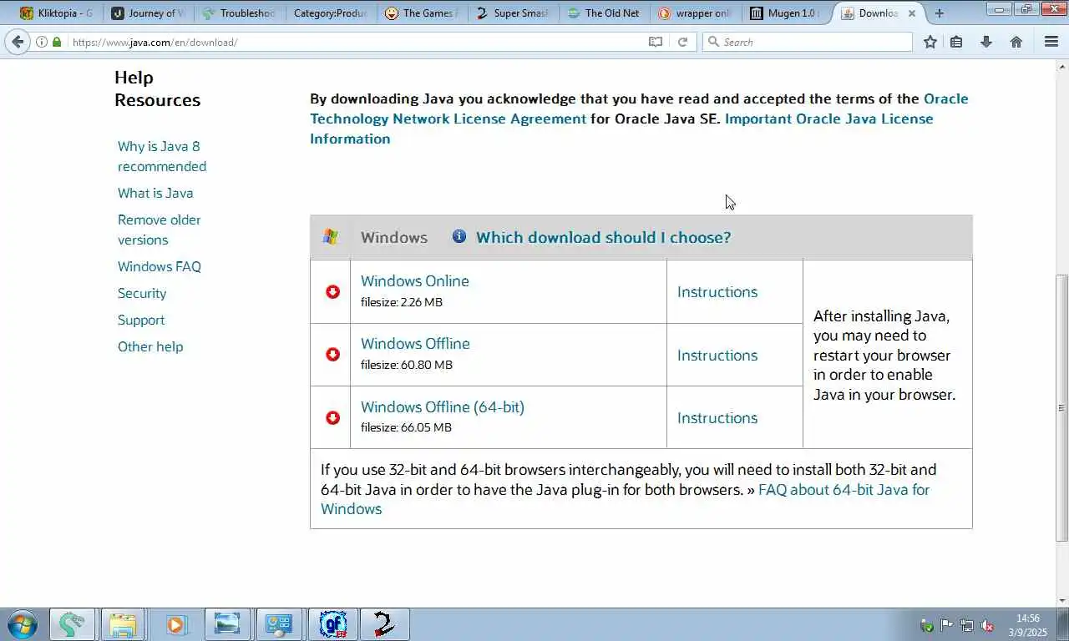Switch to the Troubleshoot tab
1069x641 pixels.
pyautogui.click(x=239, y=13)
